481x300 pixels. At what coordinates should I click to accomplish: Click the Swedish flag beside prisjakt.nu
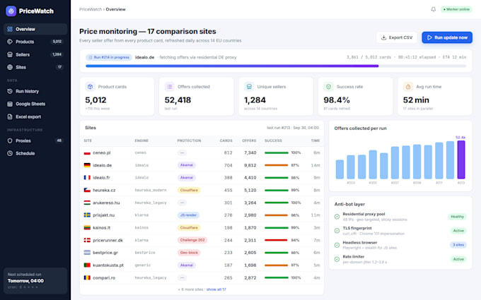[x=87, y=215]
